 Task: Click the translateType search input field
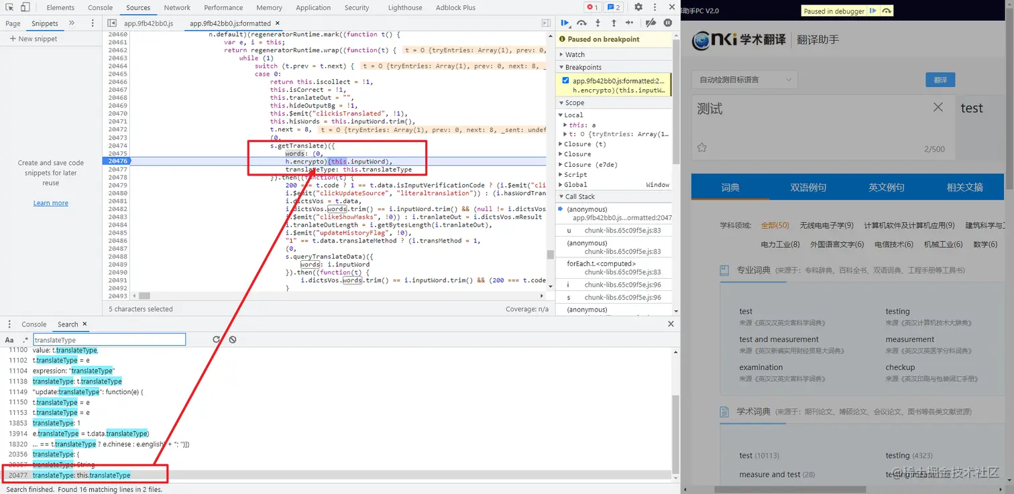click(109, 340)
